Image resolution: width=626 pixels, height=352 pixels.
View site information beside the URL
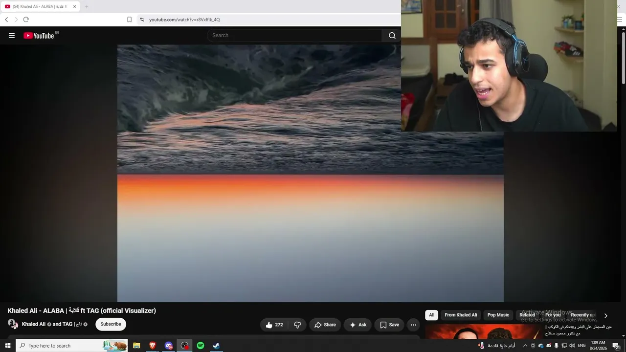pyautogui.click(x=142, y=20)
